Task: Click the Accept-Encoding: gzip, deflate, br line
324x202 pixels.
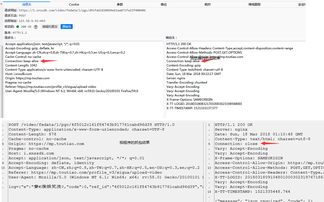Action: click(30, 48)
